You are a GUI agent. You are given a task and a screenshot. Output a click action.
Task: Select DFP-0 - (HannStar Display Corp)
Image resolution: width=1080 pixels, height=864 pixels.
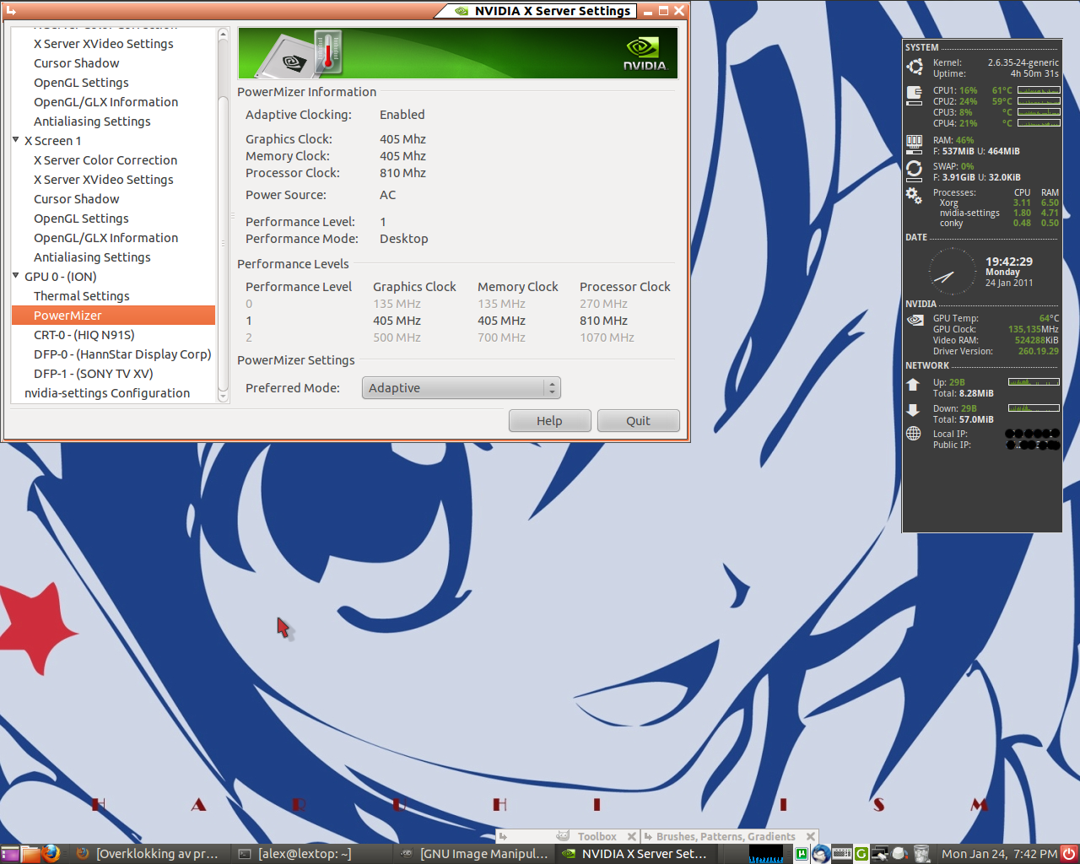[122, 354]
